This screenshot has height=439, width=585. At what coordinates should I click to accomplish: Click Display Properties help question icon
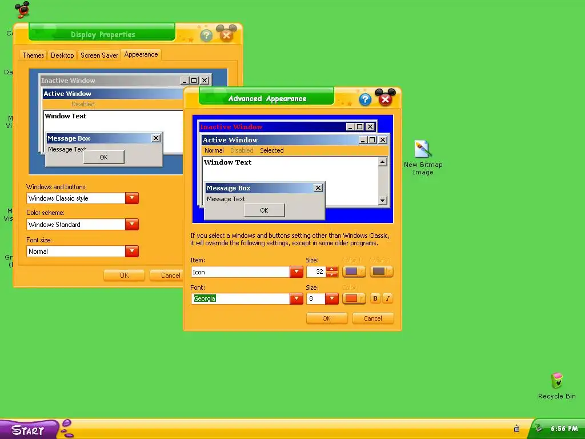206,35
